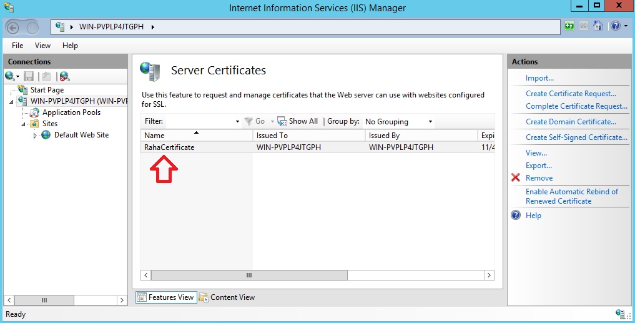
Task: Click Show All in filter bar
Action: tap(298, 121)
